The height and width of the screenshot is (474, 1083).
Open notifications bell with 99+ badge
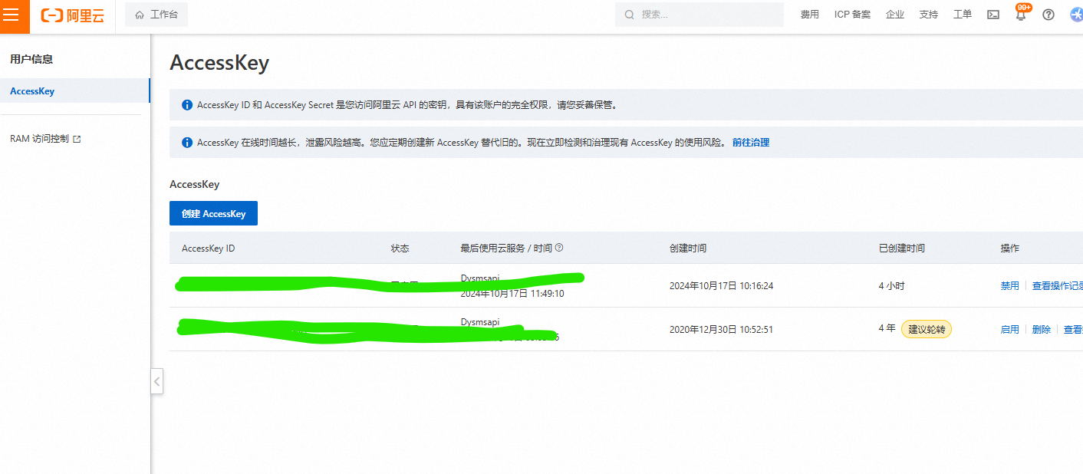coord(1021,13)
